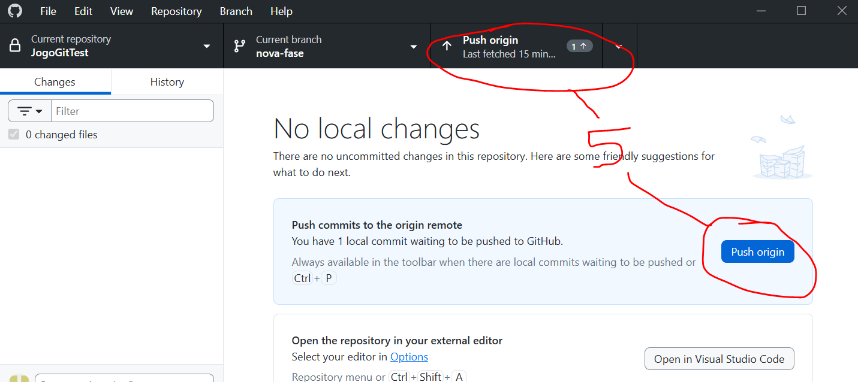Screen dimensions: 858x382
Task: Click the up-arrow icon beside Push origin
Action: click(447, 46)
